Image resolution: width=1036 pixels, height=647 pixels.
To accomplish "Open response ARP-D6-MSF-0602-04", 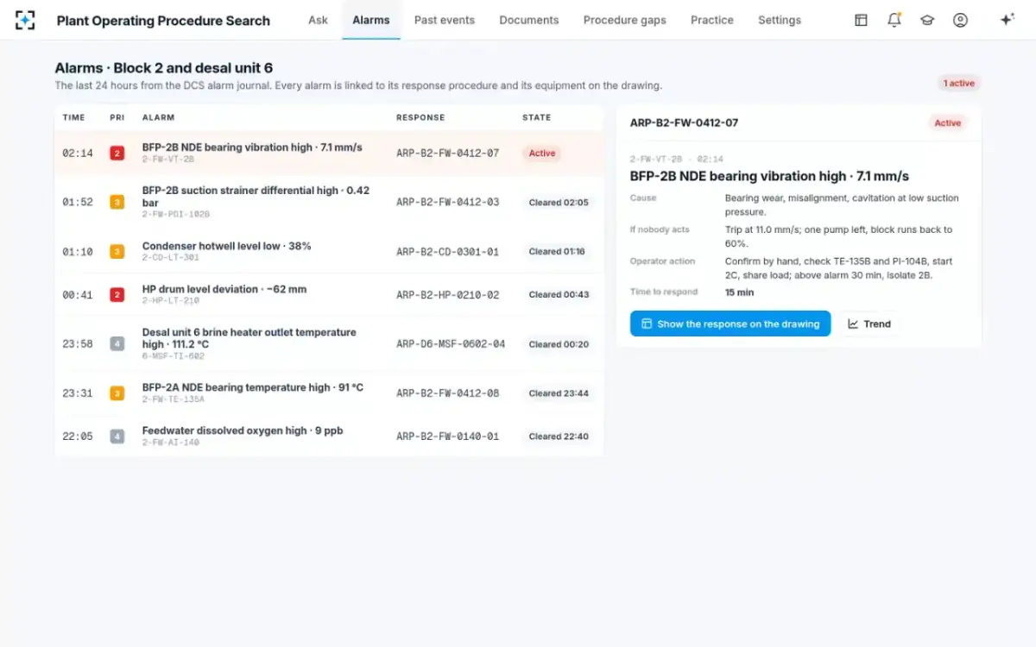I will point(451,344).
